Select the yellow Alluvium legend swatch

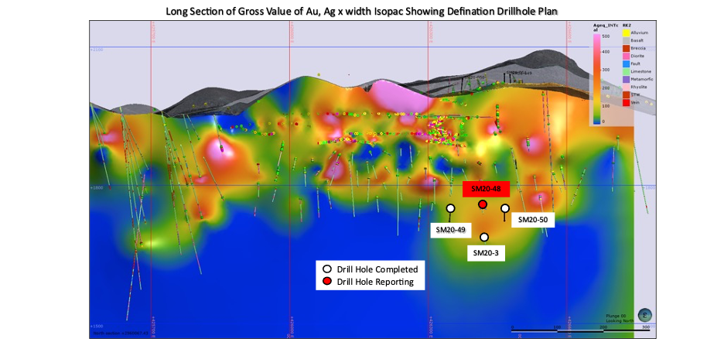point(626,33)
